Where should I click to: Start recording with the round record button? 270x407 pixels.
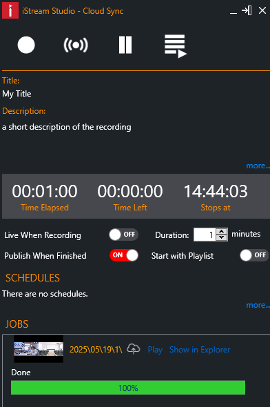26,45
